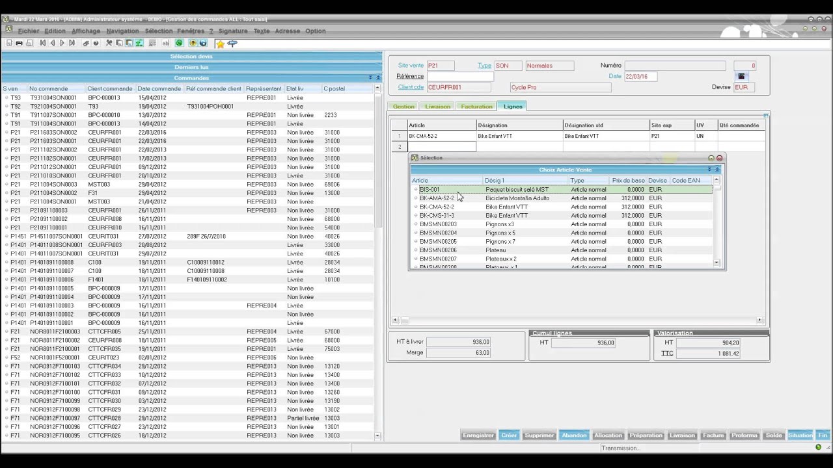Image resolution: width=833 pixels, height=468 pixels.
Task: Click the blue globe toolbar icon
Action: [203, 43]
